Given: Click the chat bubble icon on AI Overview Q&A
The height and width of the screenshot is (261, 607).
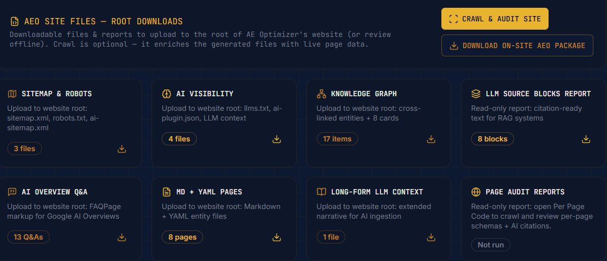Looking at the screenshot, I should coord(12,191).
